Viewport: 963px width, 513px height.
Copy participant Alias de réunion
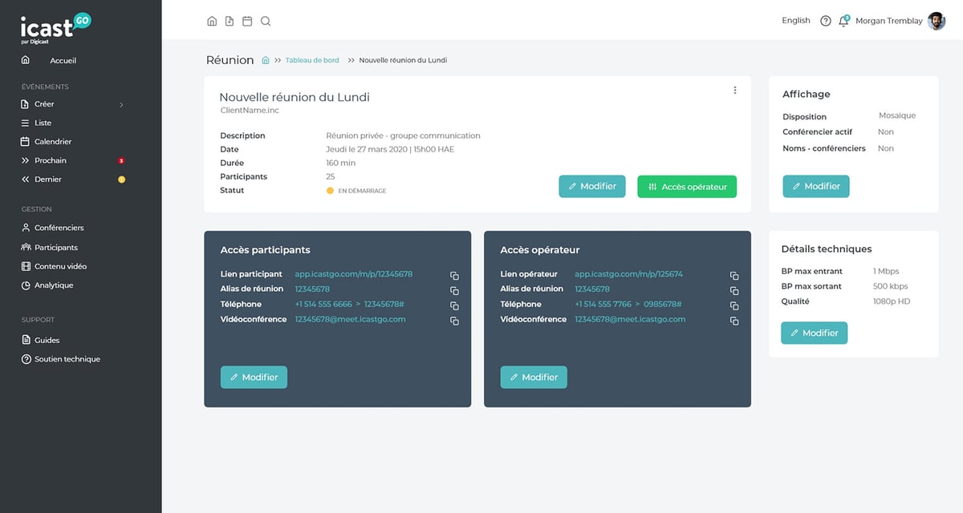click(x=454, y=290)
